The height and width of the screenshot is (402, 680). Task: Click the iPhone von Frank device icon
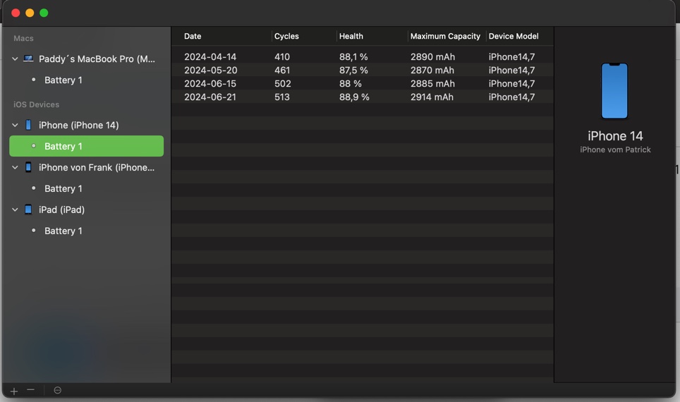pos(28,168)
